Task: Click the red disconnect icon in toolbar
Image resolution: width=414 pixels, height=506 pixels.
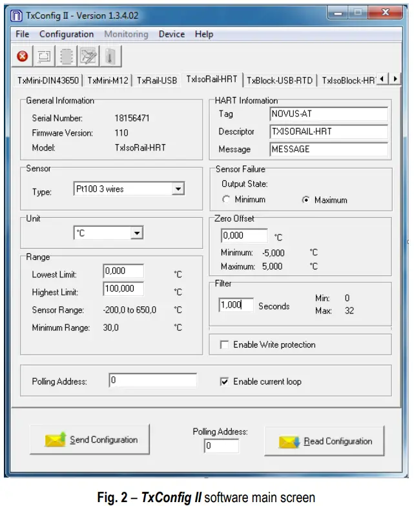Action: click(22, 56)
